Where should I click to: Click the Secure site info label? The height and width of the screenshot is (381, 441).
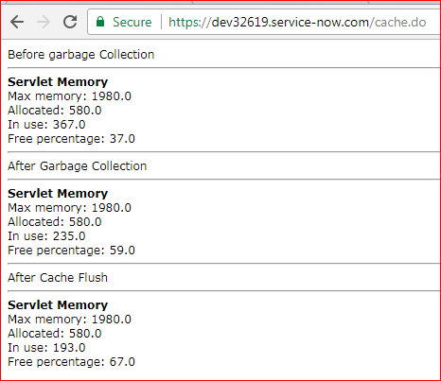(x=132, y=22)
